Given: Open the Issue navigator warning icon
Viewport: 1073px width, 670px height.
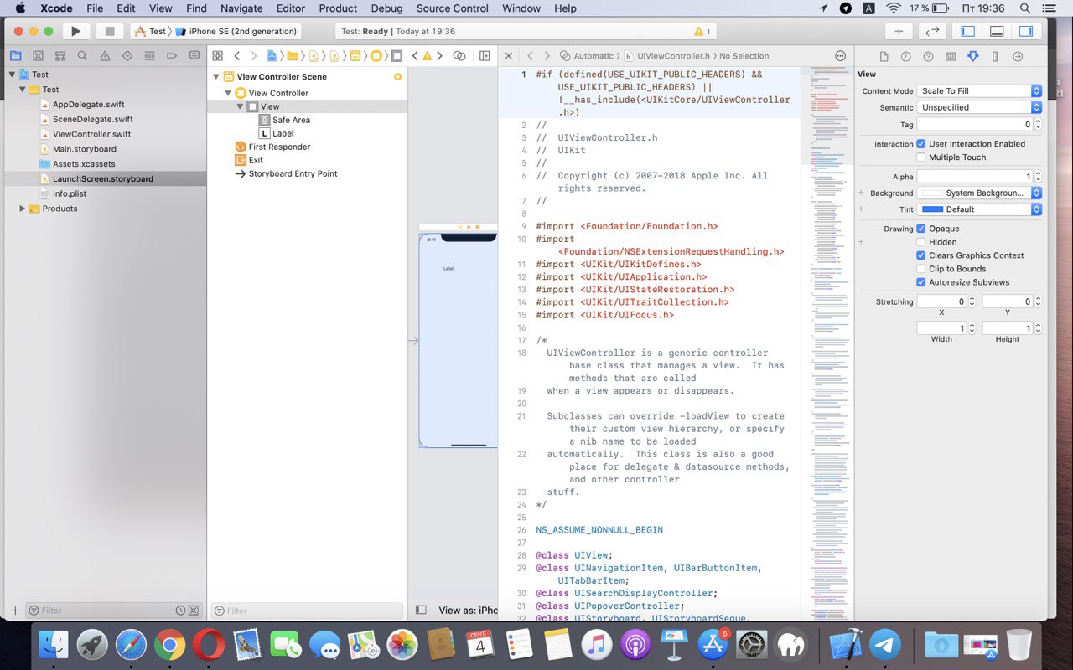Looking at the screenshot, I should pyautogui.click(x=105, y=56).
